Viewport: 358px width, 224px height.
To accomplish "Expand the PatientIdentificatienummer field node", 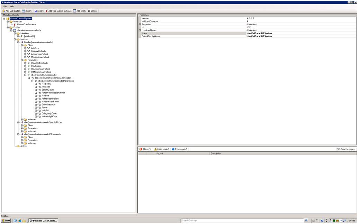I will coord(36,93).
